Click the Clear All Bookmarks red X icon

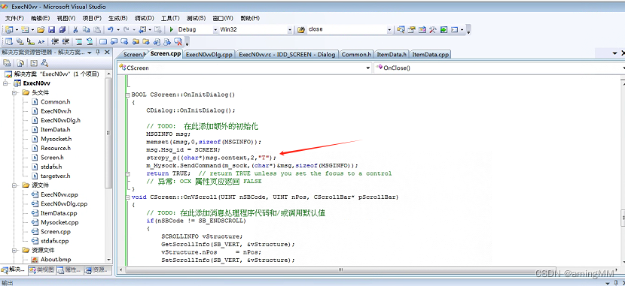(x=178, y=41)
